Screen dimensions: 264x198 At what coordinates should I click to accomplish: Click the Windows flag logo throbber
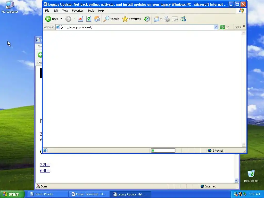click(x=242, y=10)
